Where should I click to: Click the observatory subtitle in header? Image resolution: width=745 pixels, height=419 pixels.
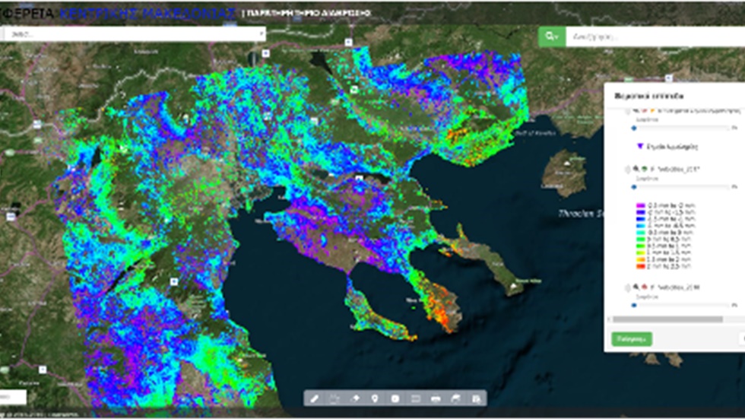pyautogui.click(x=306, y=14)
